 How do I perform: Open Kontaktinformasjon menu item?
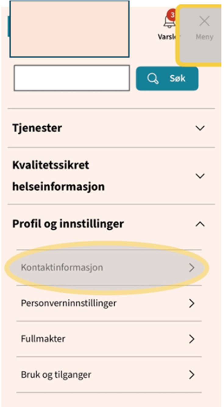pyautogui.click(x=62, y=268)
